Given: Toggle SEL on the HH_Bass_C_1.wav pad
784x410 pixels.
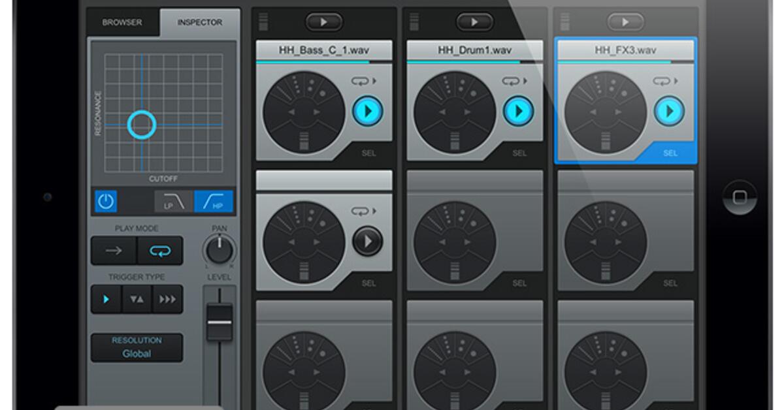Looking at the screenshot, I should [369, 153].
